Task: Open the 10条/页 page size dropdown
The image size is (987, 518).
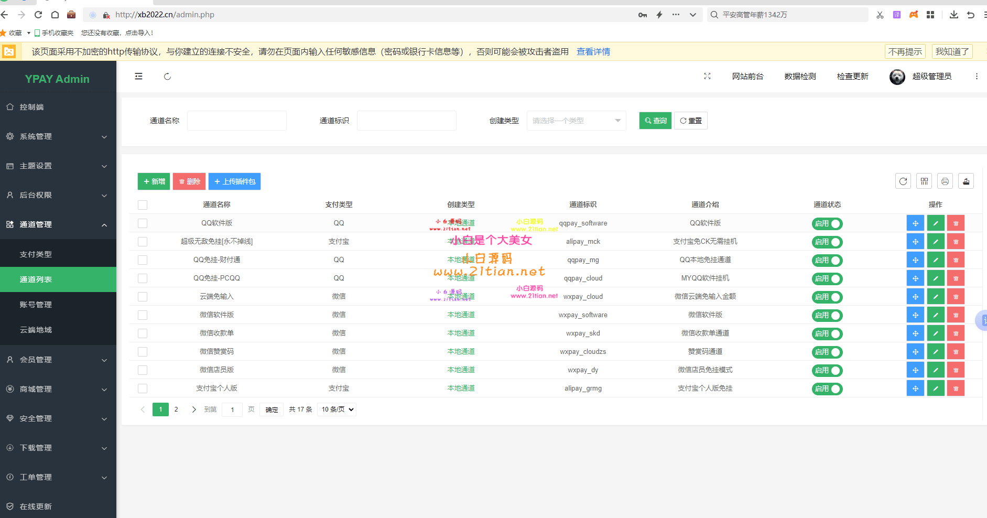Action: pos(336,409)
